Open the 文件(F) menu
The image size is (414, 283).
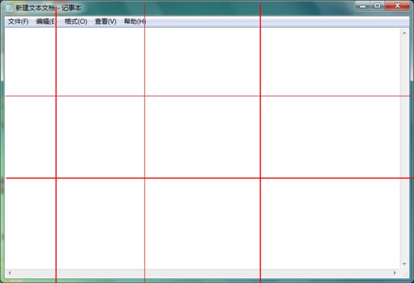coord(18,21)
